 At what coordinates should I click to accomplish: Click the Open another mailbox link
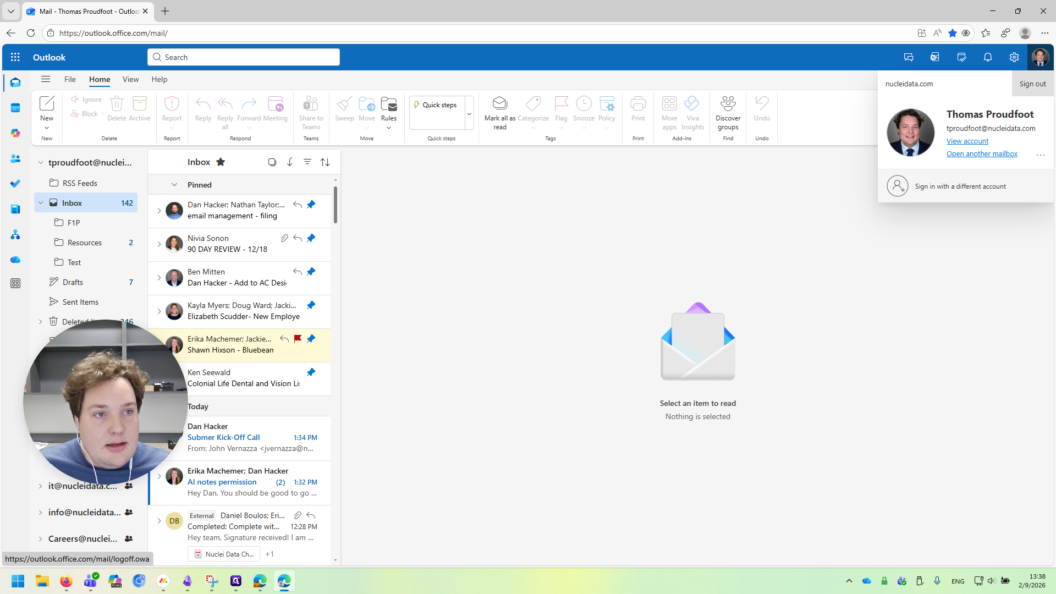[x=982, y=154]
